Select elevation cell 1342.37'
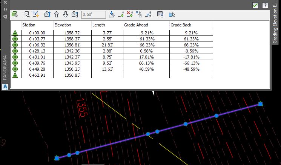Image resolution: width=281 pixels, height=165 pixels. [72, 57]
